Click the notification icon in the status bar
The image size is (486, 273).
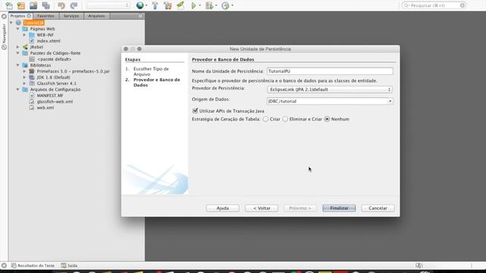(418, 265)
